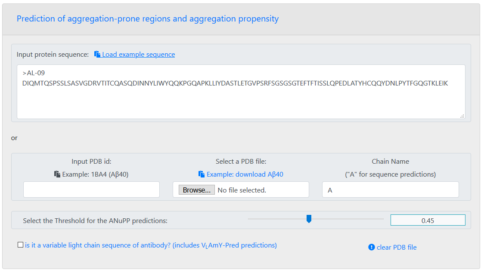Click the resize grip of the sequence box
This screenshot has height=272, width=484.
pos(462,116)
